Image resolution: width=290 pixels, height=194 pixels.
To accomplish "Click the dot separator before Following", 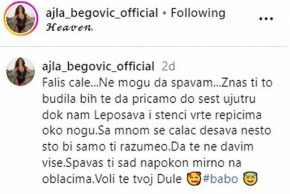I will coord(164,13).
